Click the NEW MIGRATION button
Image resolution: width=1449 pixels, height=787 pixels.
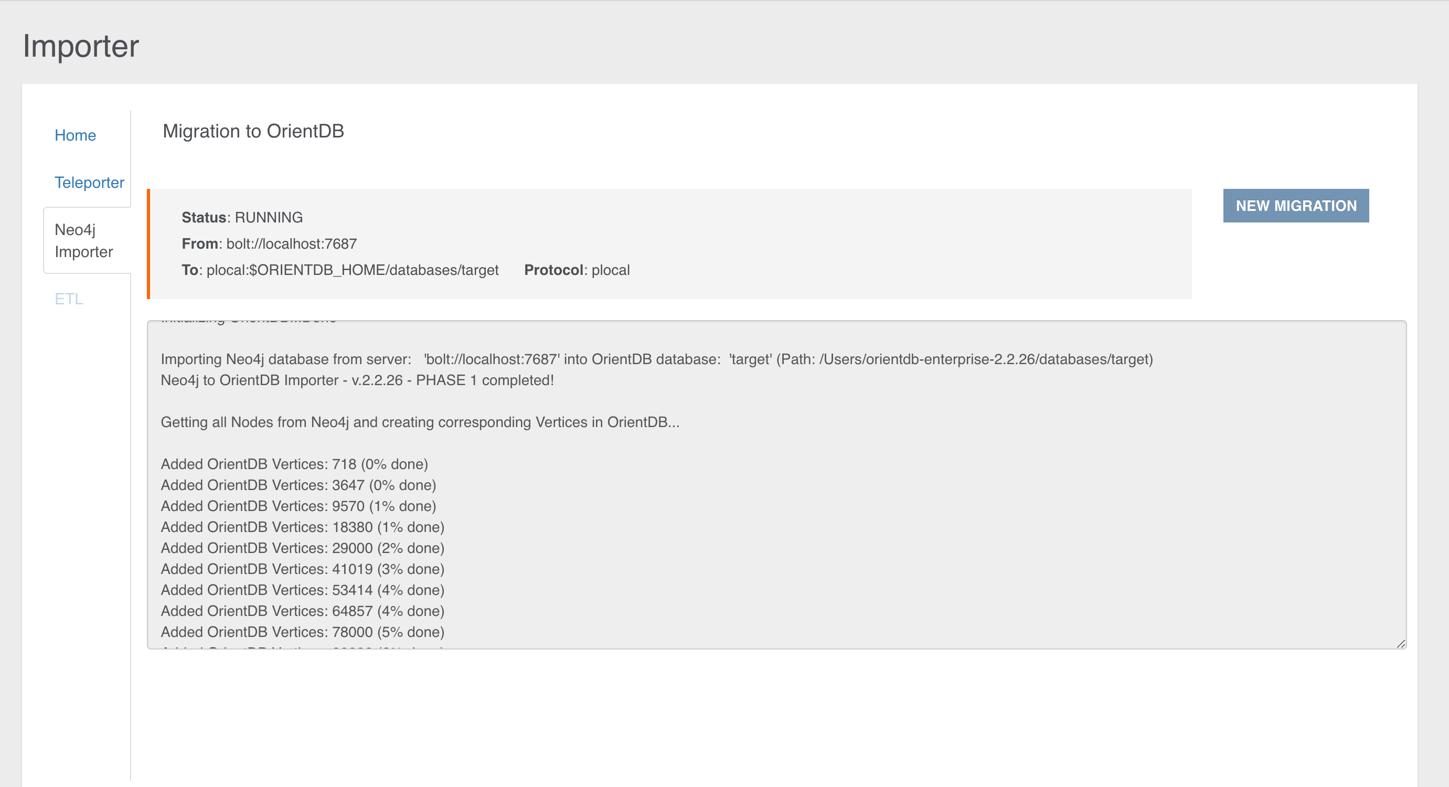click(1295, 206)
